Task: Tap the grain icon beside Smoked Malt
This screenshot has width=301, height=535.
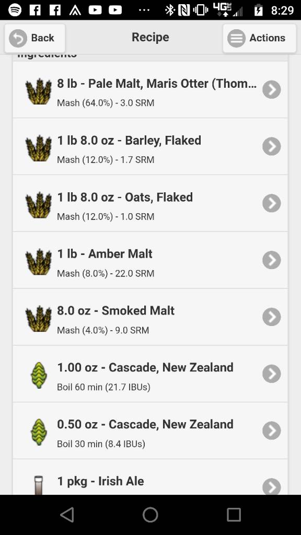Action: click(39, 318)
